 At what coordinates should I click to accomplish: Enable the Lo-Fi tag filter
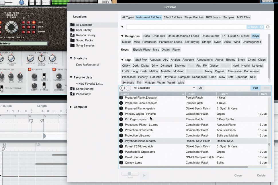click(125, 71)
